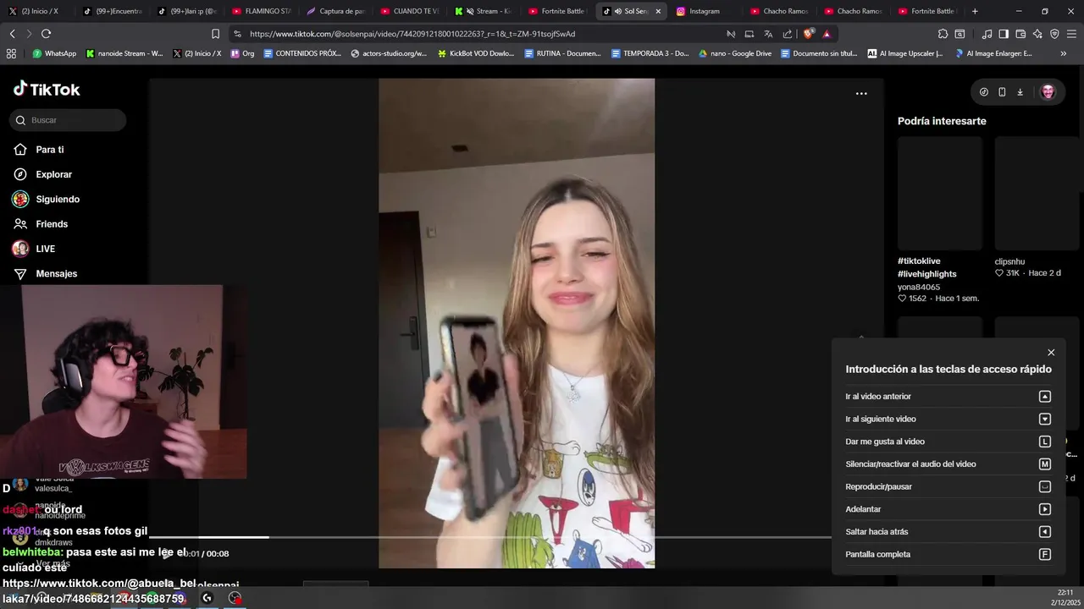Click the download icon in top-right pill
This screenshot has height=609, width=1084.
click(1020, 92)
